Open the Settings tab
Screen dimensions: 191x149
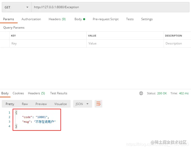pos(147,19)
